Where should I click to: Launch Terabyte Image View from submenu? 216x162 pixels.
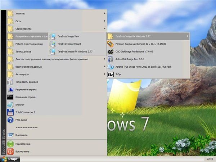click(x=77, y=36)
